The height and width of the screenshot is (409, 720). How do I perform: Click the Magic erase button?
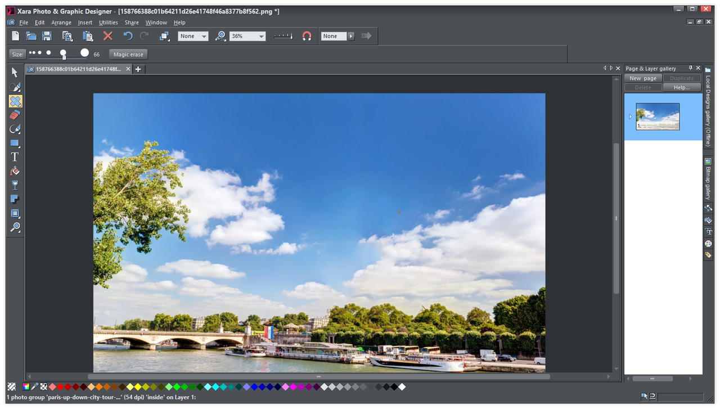click(128, 55)
